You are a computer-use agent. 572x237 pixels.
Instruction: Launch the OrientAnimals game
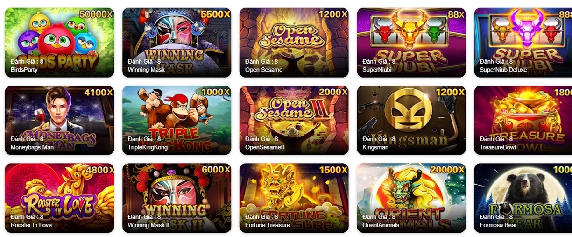pos(411,198)
